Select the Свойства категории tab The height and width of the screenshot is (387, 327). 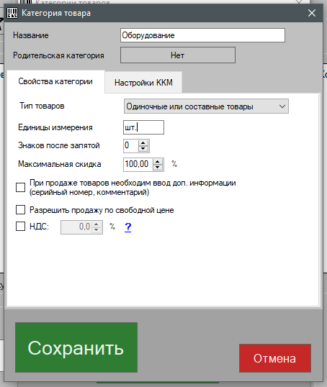click(55, 81)
